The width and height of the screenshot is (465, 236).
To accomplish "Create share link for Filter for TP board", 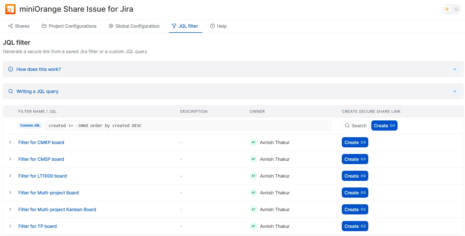I will [x=355, y=226].
